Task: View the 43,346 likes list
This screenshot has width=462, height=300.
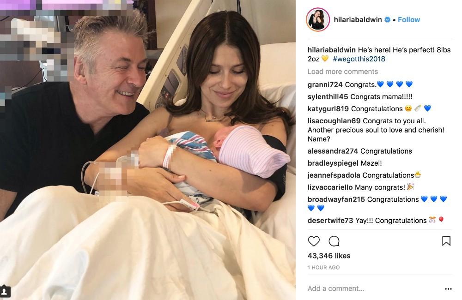Action: pos(329,256)
